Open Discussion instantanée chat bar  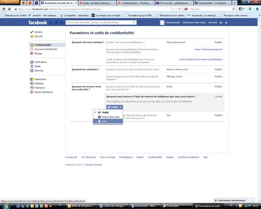point(234,200)
